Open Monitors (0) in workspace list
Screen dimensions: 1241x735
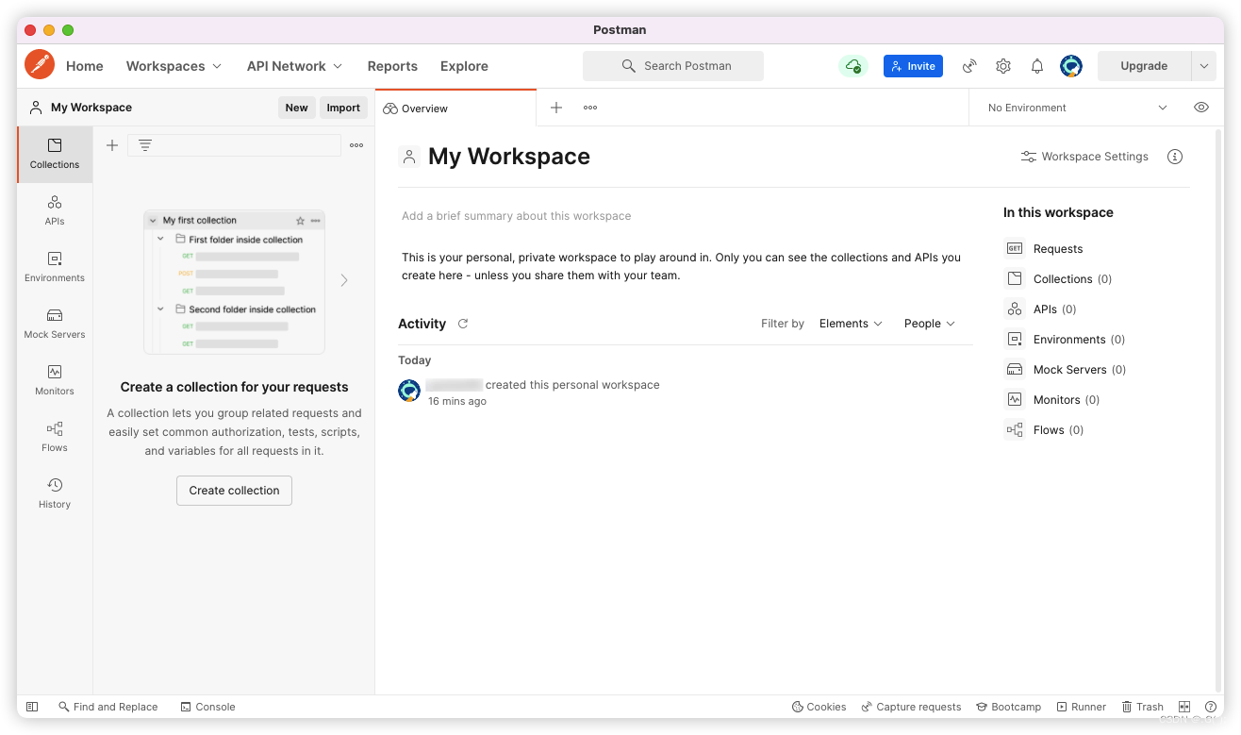coord(1053,400)
